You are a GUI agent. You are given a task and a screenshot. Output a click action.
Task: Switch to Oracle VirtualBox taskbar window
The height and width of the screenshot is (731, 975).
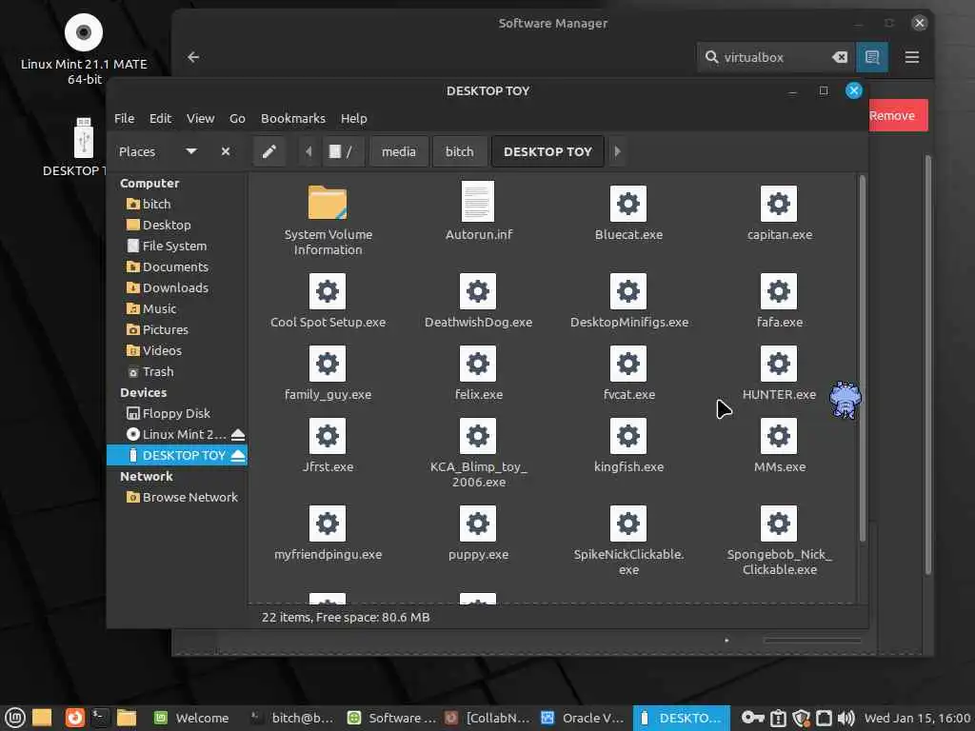[584, 718]
